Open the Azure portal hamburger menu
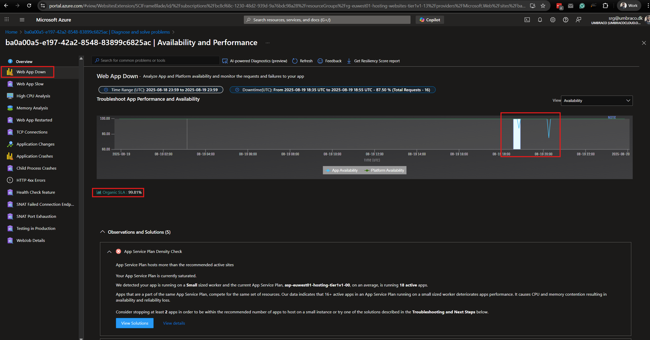The image size is (650, 340). coord(22,20)
